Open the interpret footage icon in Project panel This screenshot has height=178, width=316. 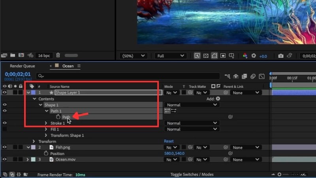click(x=4, y=55)
